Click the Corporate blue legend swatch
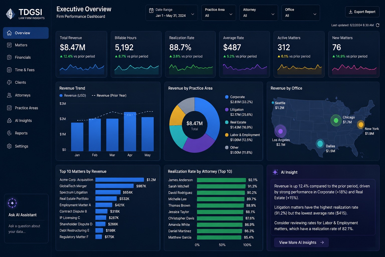The height and width of the screenshot is (257, 385). click(227, 97)
